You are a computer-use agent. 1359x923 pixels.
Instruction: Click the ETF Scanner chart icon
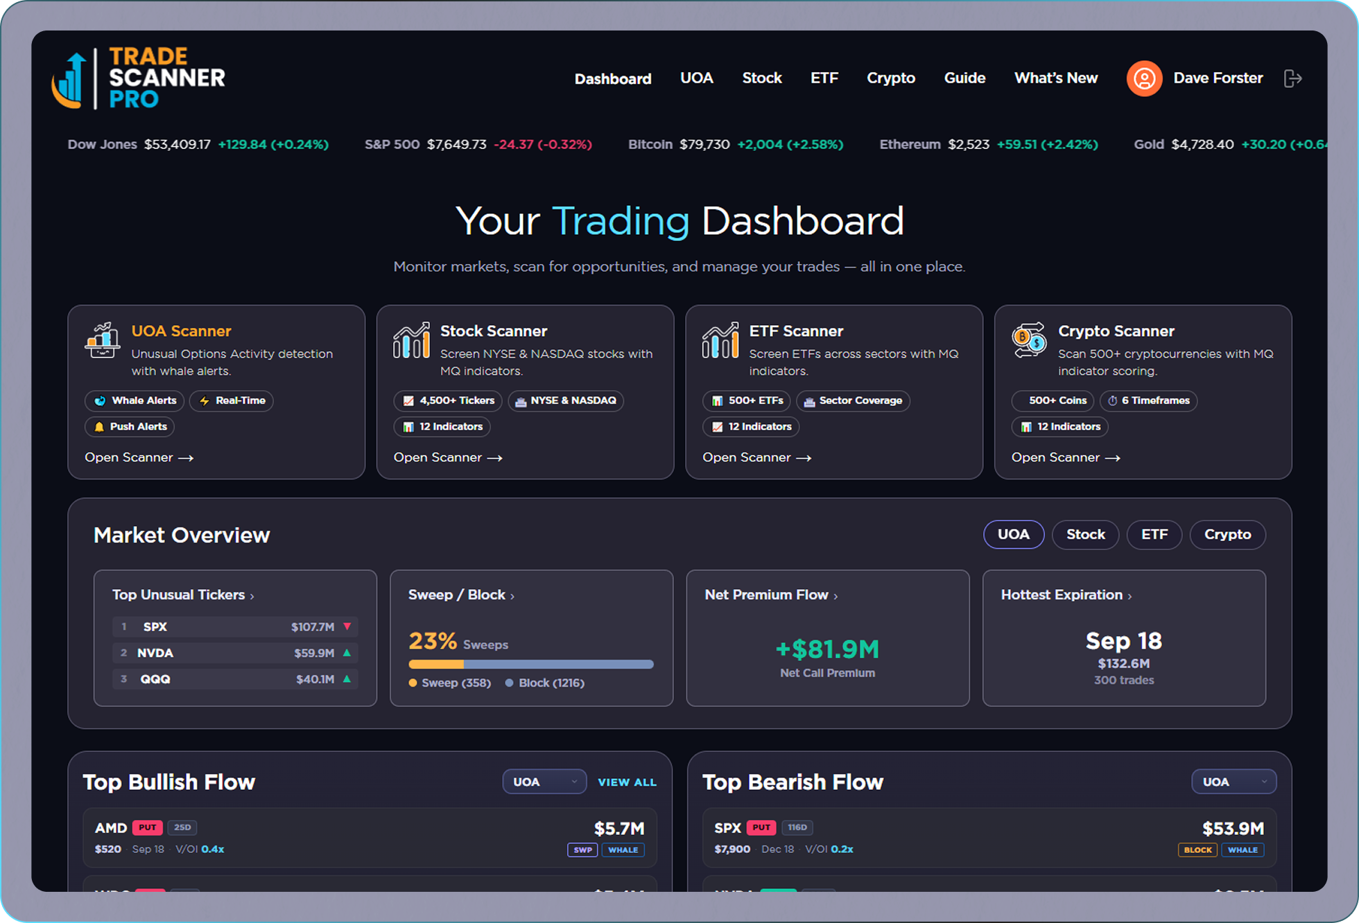[x=720, y=340]
